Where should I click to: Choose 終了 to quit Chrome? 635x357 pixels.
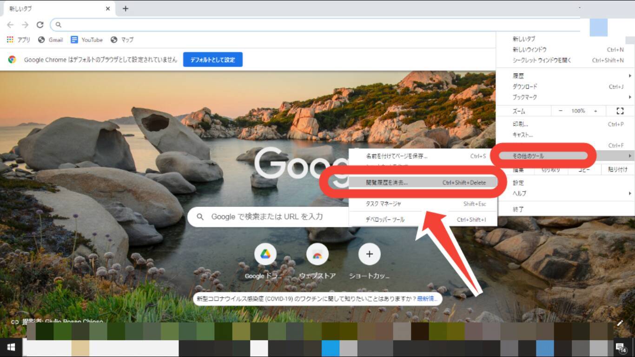[565, 210]
